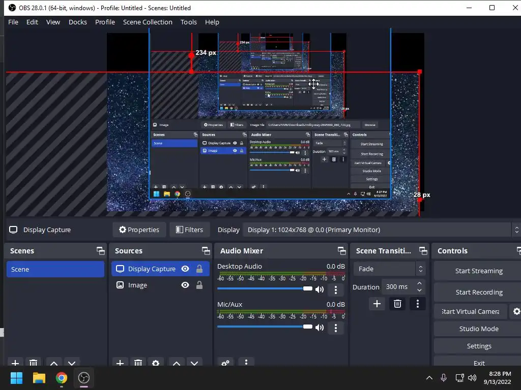Open the taskbar clock and date

[498, 378]
